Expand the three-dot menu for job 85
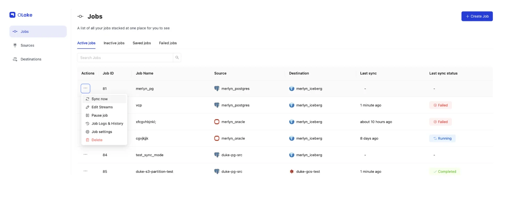Screen dimensions: 515x214 (85, 171)
